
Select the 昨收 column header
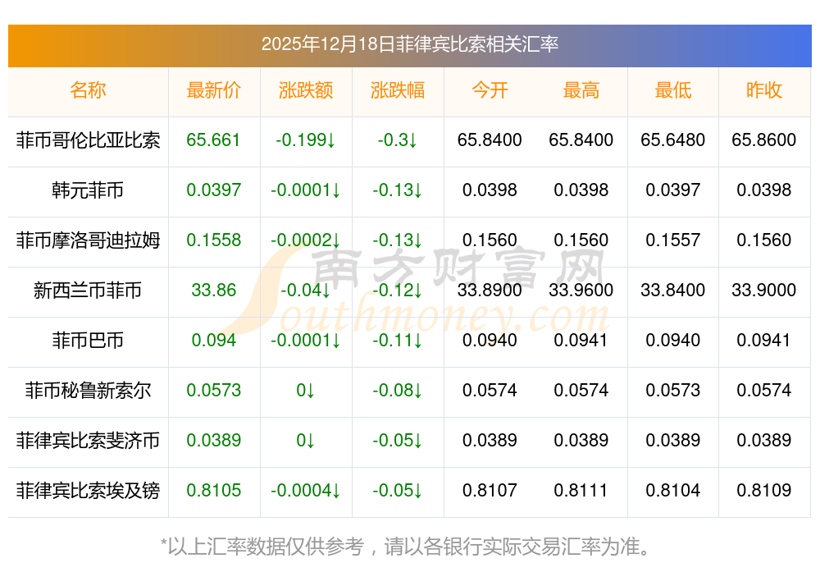tap(764, 90)
